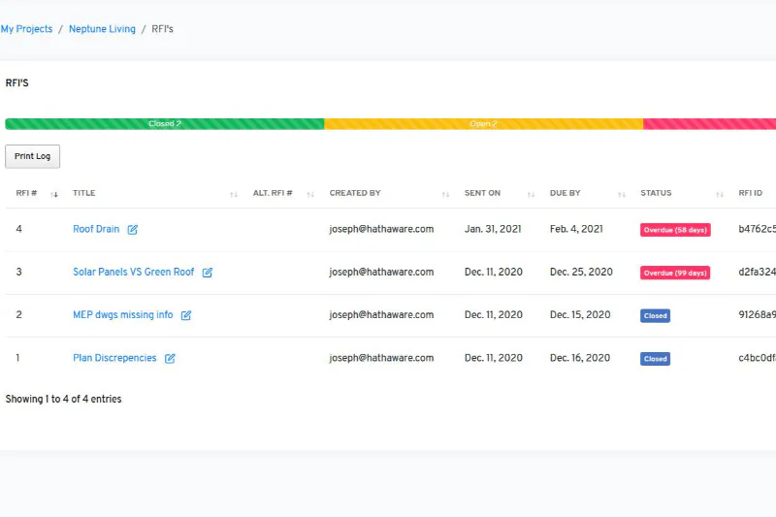This screenshot has width=776, height=517.
Task: Click the DUE BY column header
Action: [566, 193]
